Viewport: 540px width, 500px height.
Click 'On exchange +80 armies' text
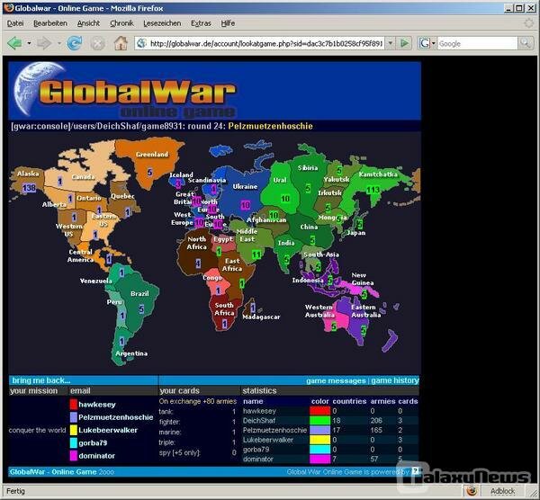click(x=198, y=401)
